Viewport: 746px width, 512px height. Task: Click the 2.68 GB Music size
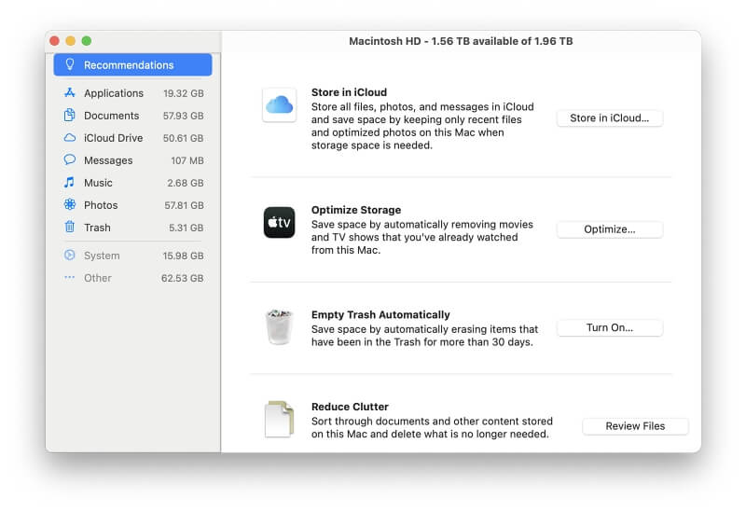point(186,183)
